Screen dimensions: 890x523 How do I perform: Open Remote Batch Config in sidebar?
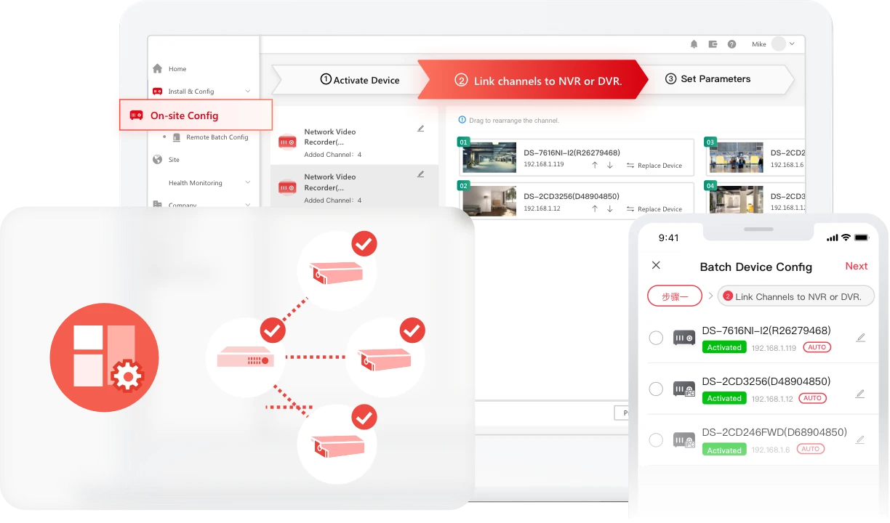coord(217,137)
